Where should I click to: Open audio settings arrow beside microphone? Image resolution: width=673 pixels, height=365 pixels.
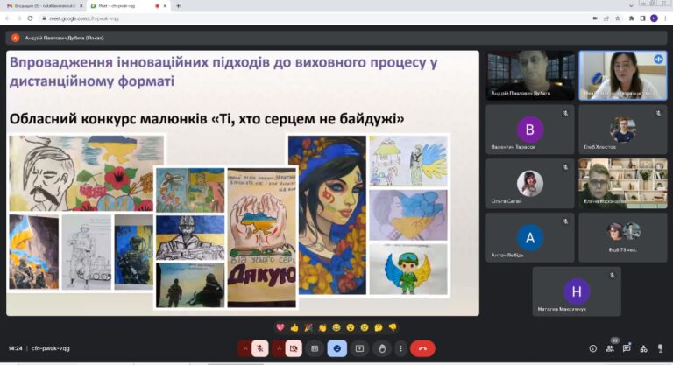(245, 348)
